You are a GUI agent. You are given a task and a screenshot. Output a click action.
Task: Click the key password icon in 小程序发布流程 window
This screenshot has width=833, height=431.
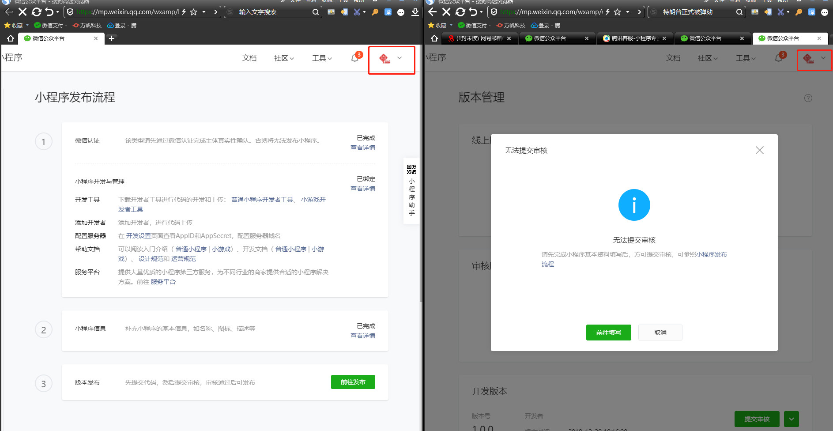(x=375, y=12)
